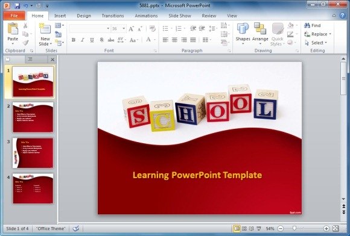Click the Paste clipboard icon
Screen dimensions: 350x236
pos(13,29)
